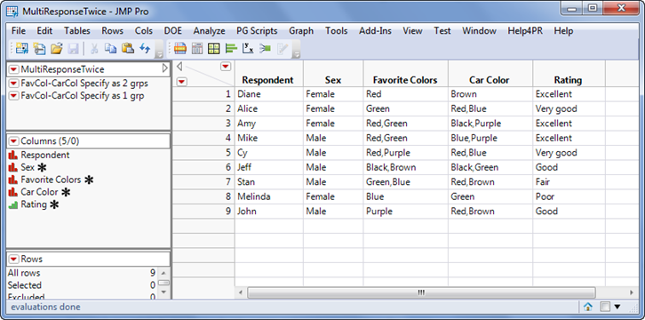Click the Cut scissors icon
The image size is (645, 320).
(94, 49)
